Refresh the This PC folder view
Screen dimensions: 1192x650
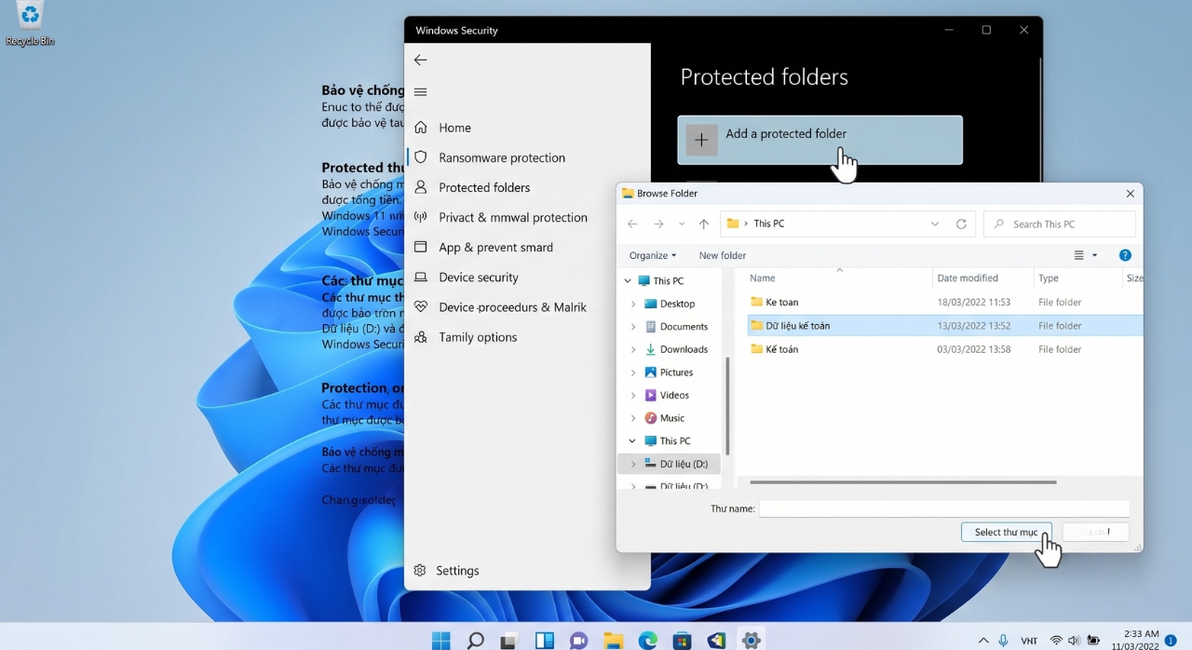(x=961, y=224)
